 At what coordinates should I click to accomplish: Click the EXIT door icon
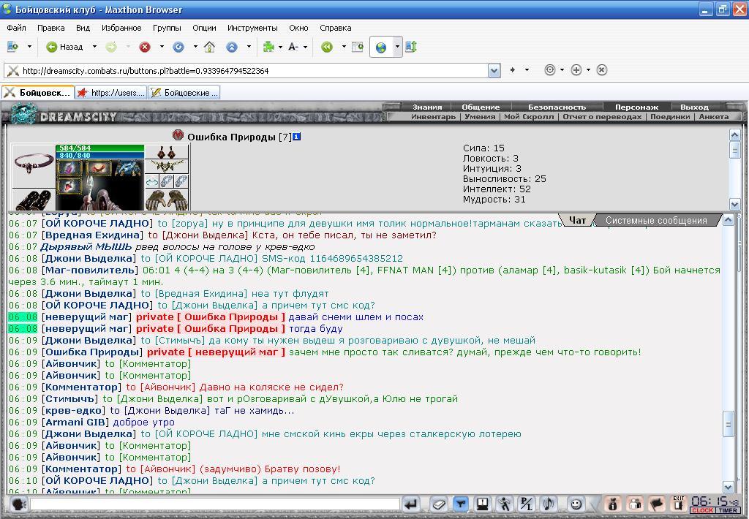click(678, 504)
